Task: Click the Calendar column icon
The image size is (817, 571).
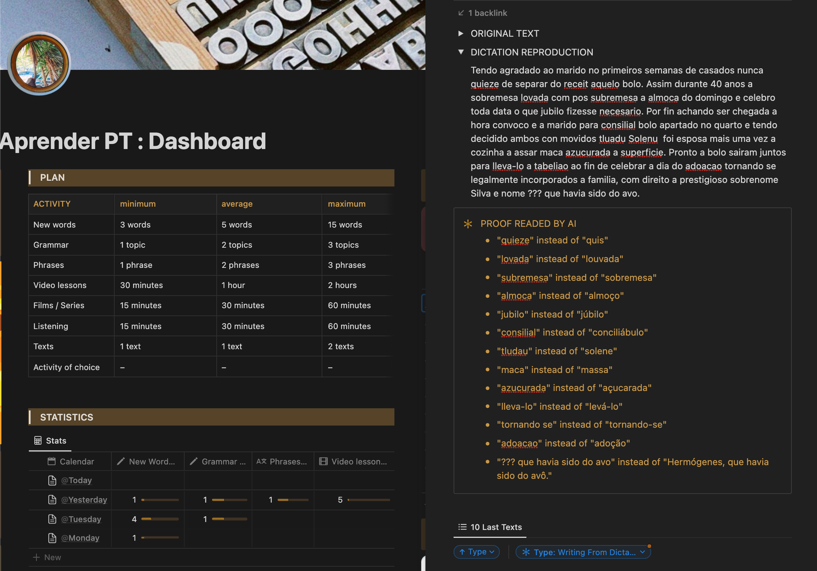Action: [52, 461]
